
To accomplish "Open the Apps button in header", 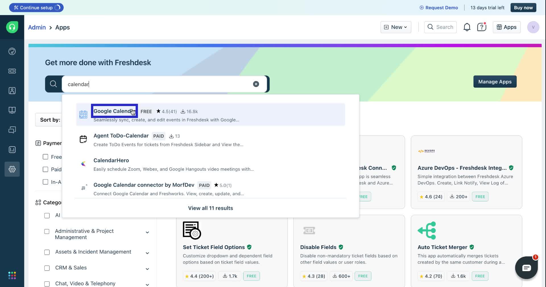I will [x=506, y=27].
